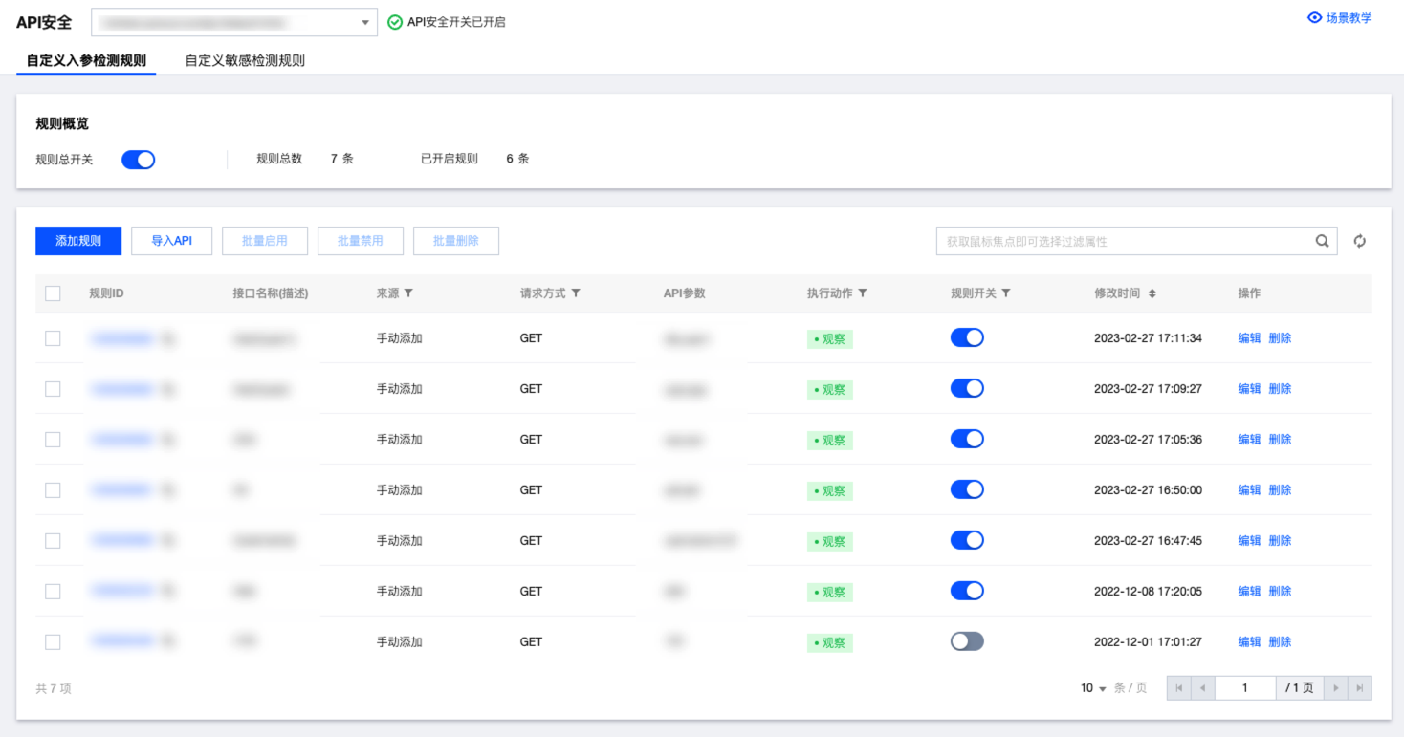Click 编辑 for the 17:11:34 rule

1249,338
